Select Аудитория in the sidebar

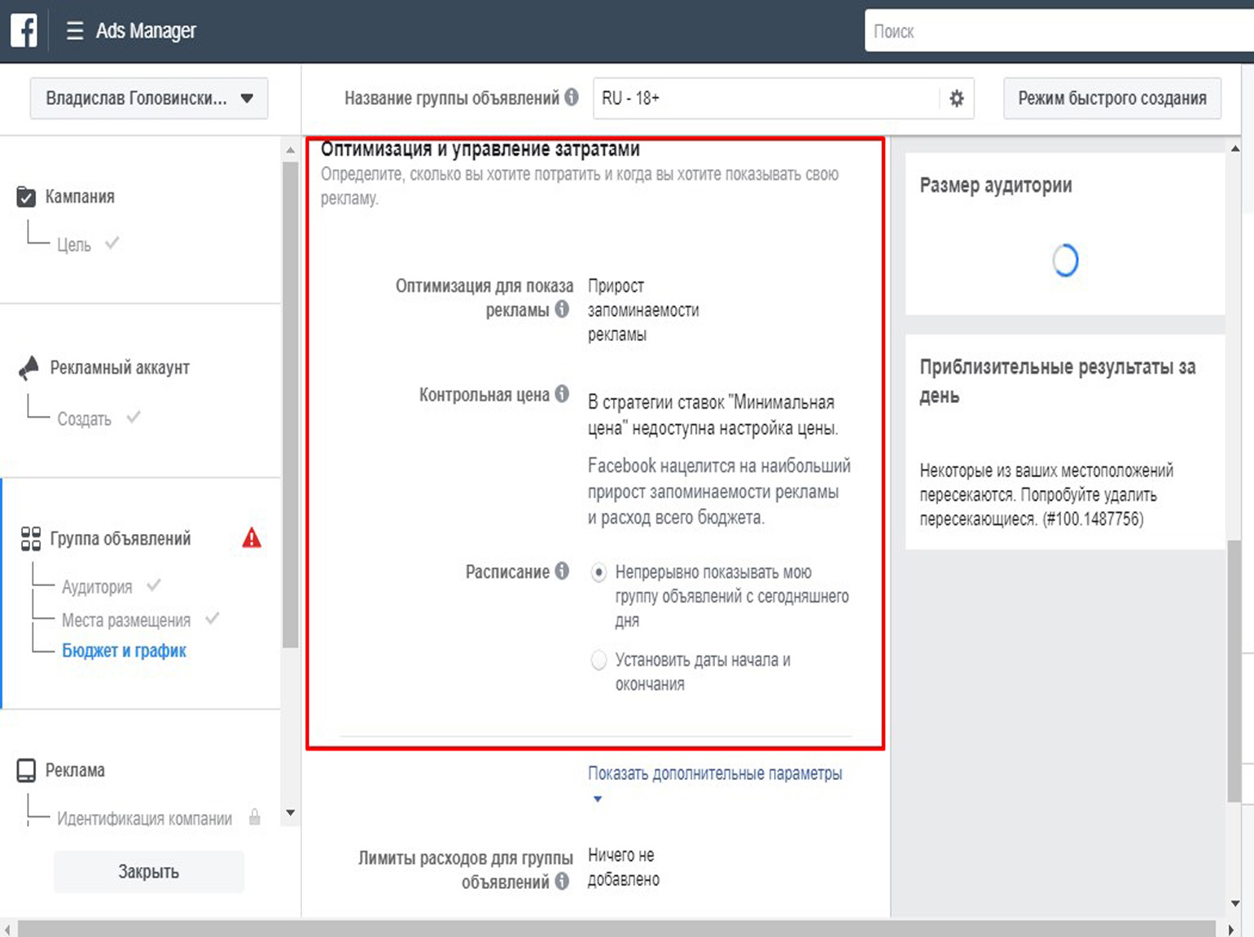click(97, 587)
